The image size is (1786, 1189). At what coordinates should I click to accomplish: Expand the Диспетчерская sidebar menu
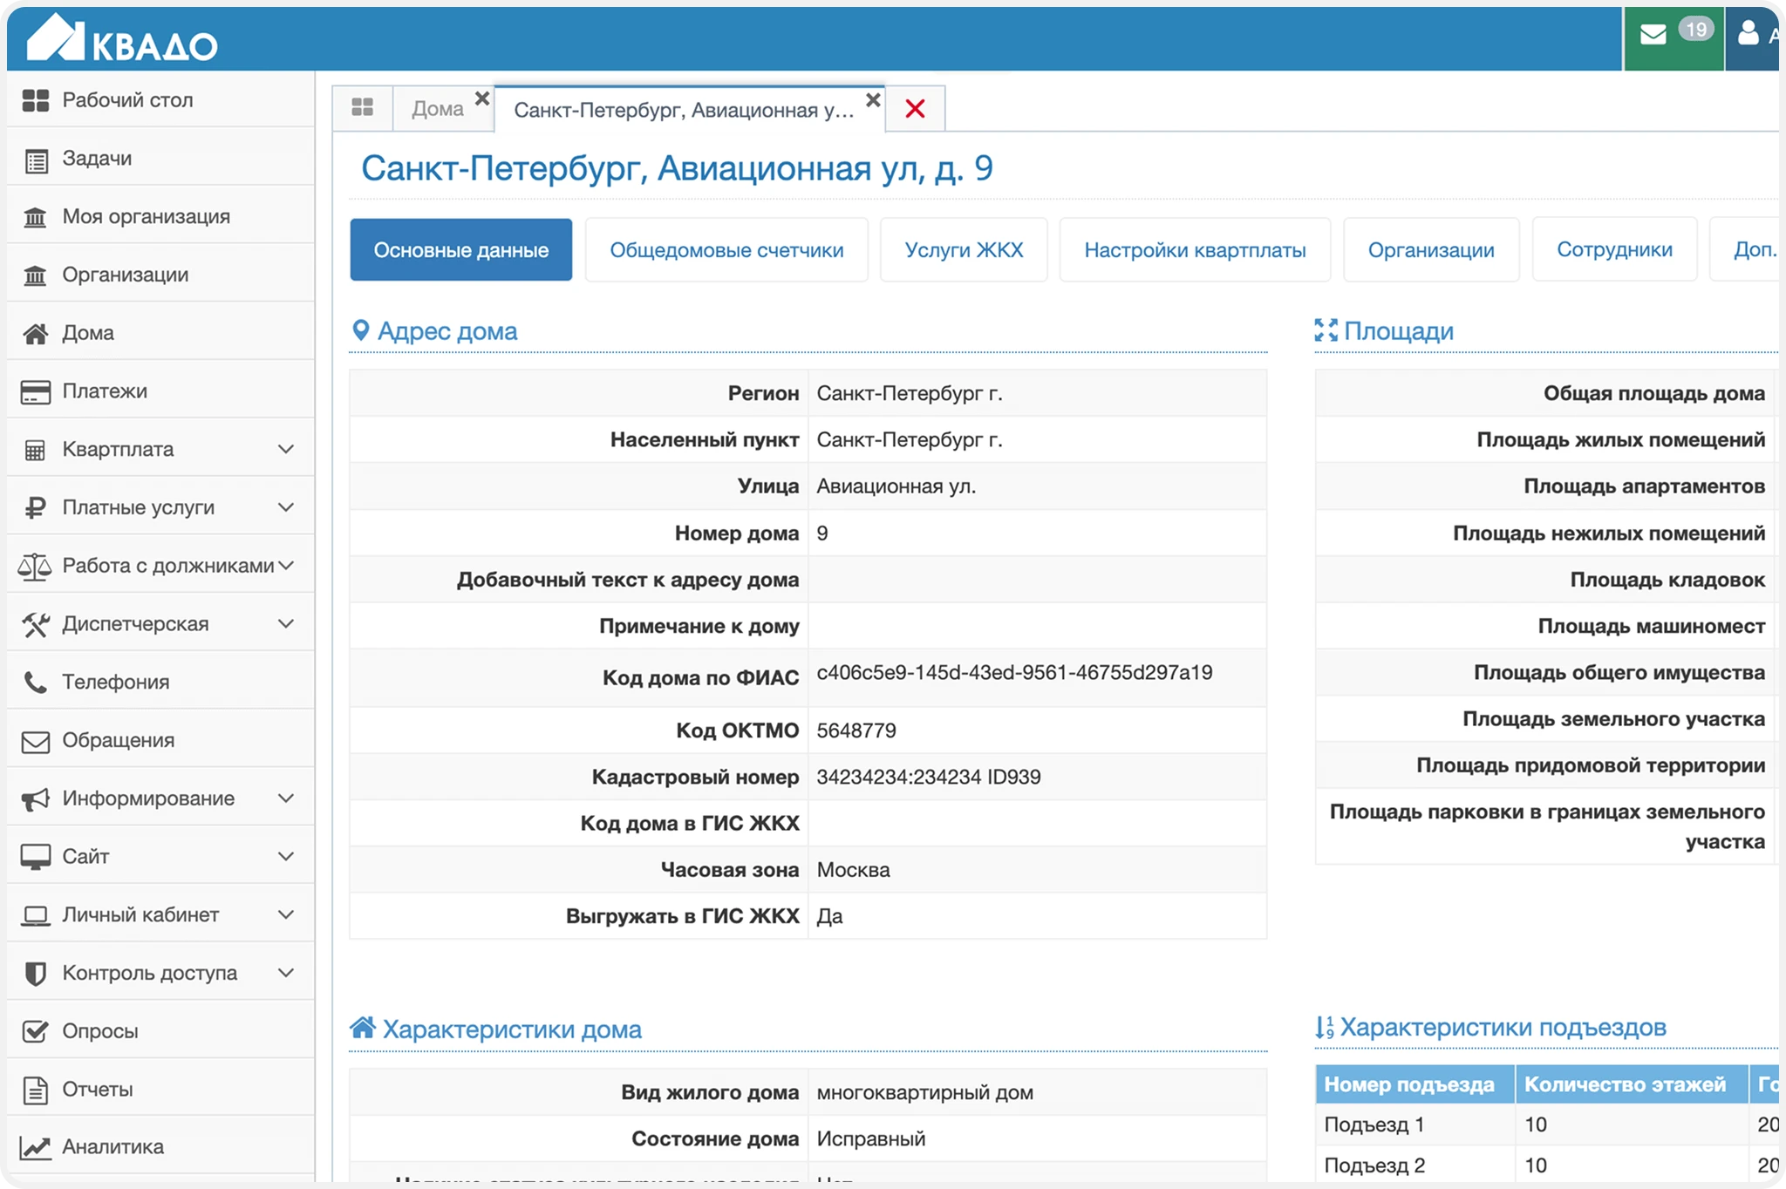click(x=285, y=624)
